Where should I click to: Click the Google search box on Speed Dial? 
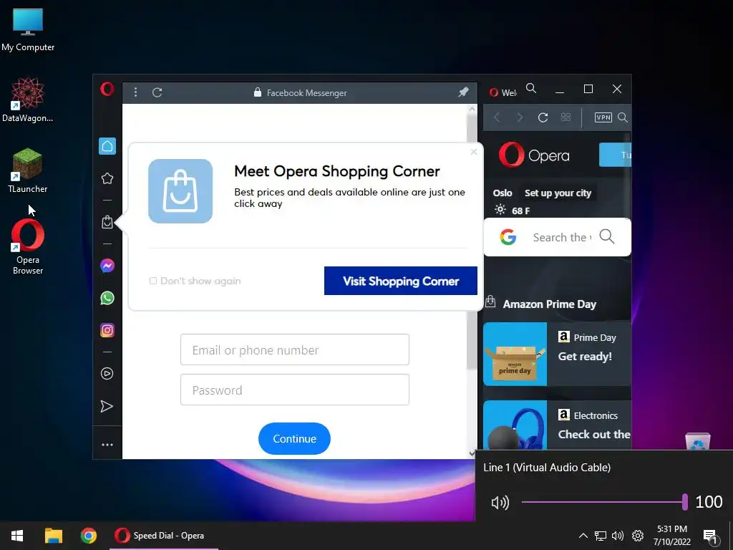coord(557,237)
